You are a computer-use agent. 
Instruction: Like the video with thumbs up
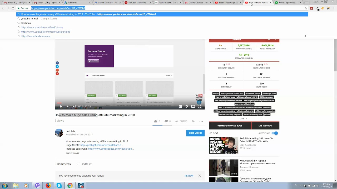[156, 121]
